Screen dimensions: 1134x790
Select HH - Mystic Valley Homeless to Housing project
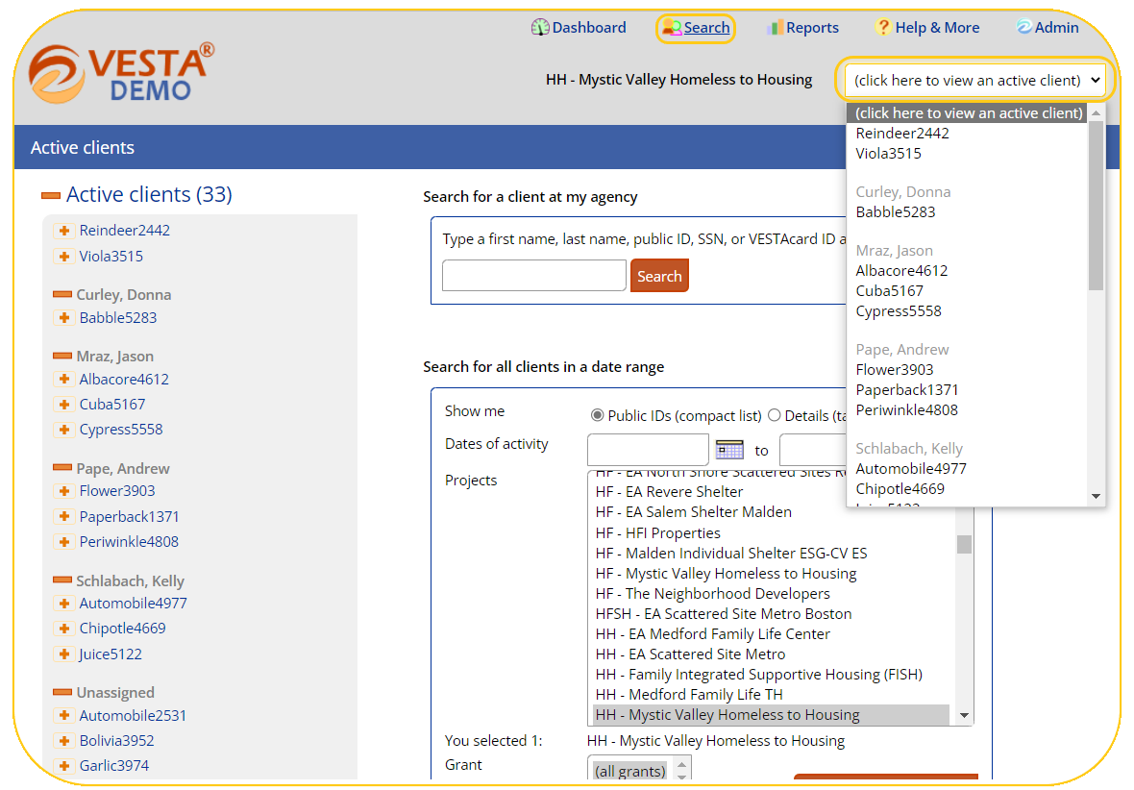coord(771,715)
